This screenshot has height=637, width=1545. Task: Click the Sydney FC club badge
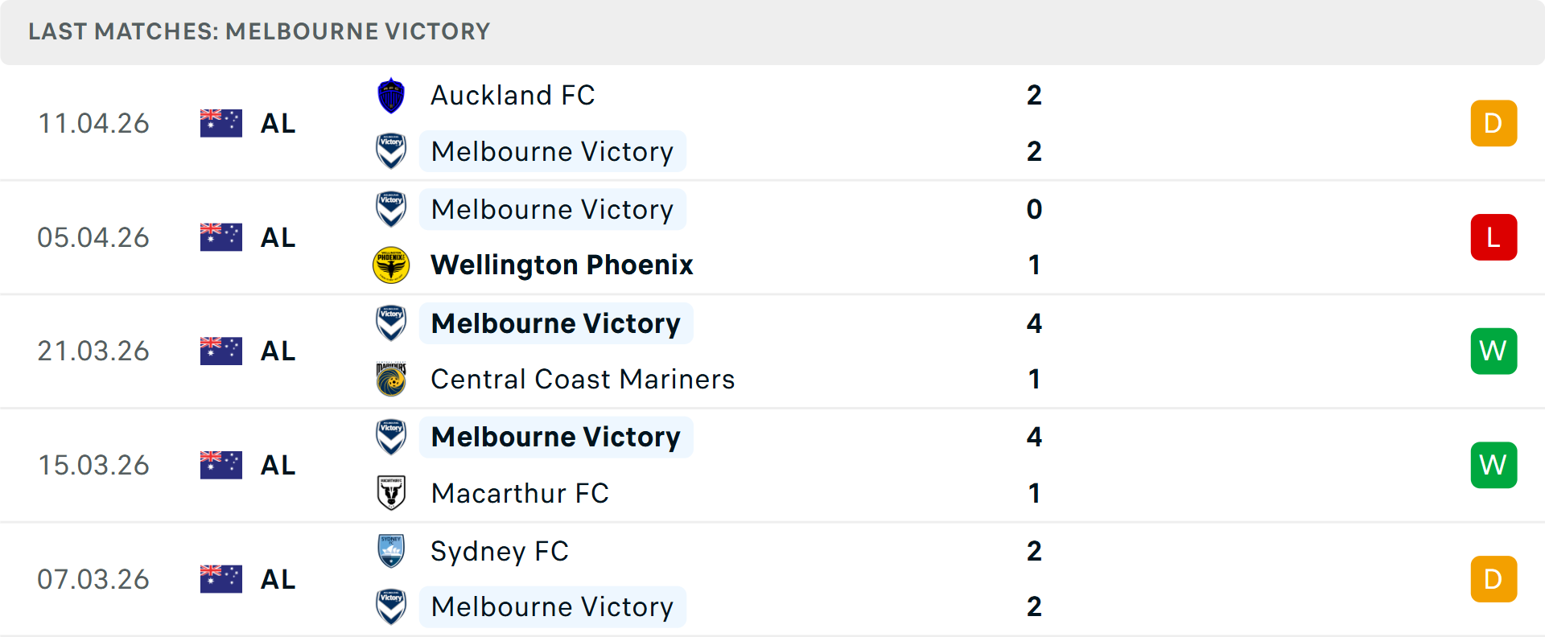391,552
